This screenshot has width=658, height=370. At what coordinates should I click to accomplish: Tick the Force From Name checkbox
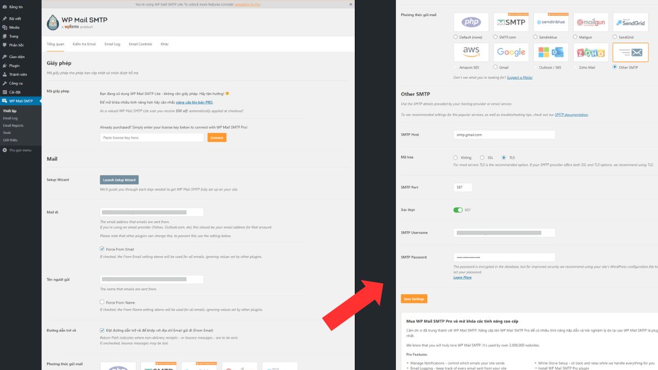coord(102,302)
